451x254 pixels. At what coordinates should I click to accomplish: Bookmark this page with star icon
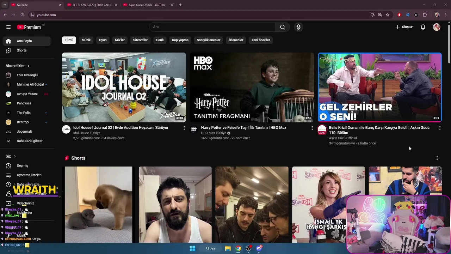pyautogui.click(x=388, y=15)
